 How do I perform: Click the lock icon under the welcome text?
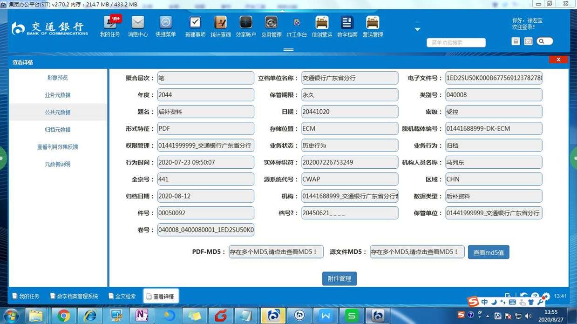coord(516,41)
